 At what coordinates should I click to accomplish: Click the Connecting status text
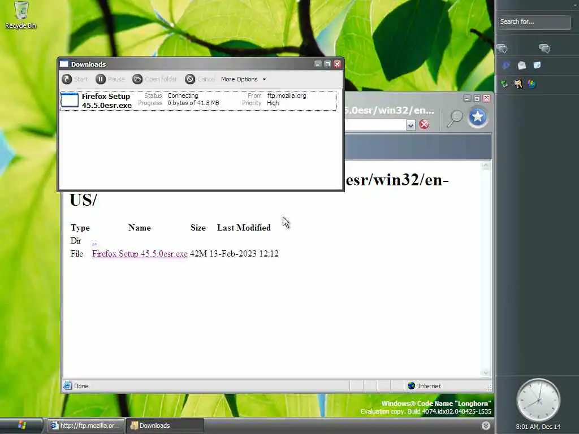click(x=183, y=96)
